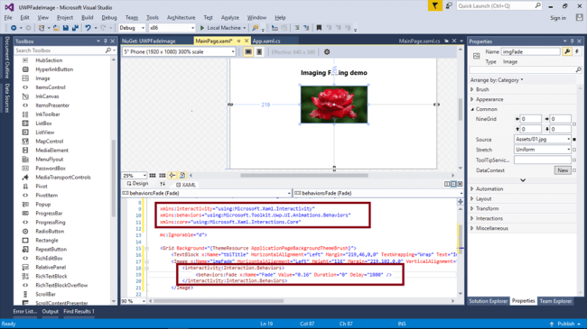
Task: Open the Build menu
Action: pos(88,17)
